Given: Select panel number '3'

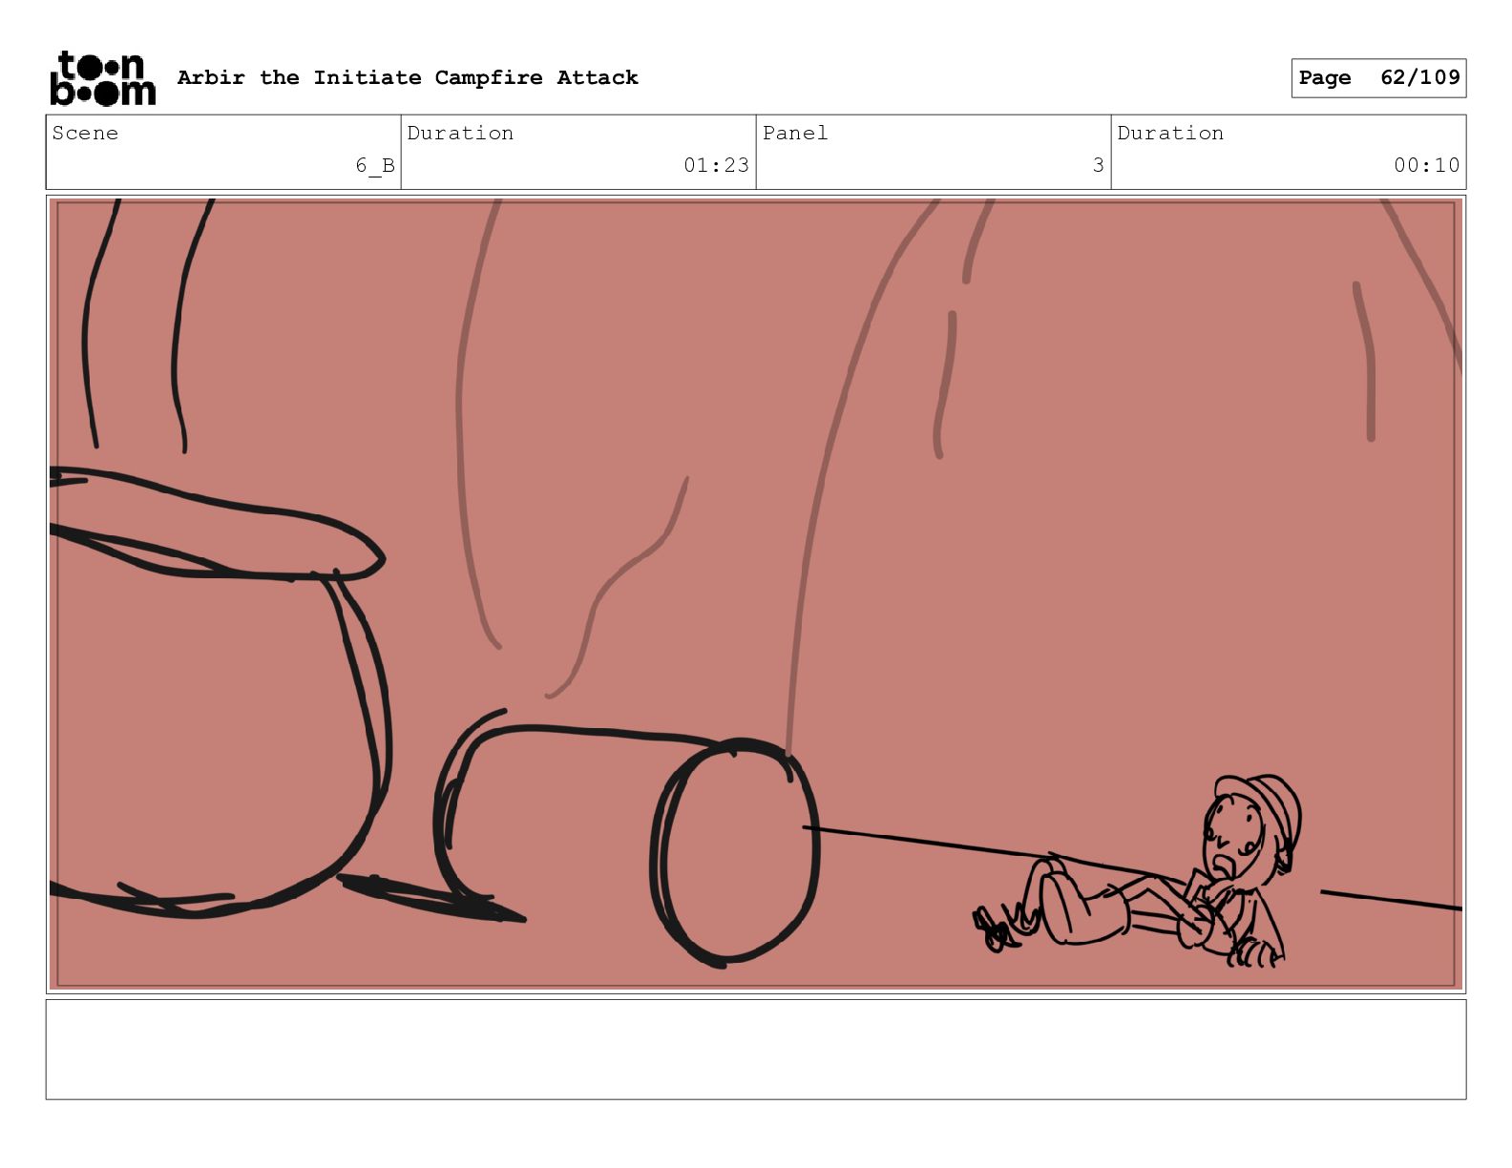Looking at the screenshot, I should coord(1098,165).
